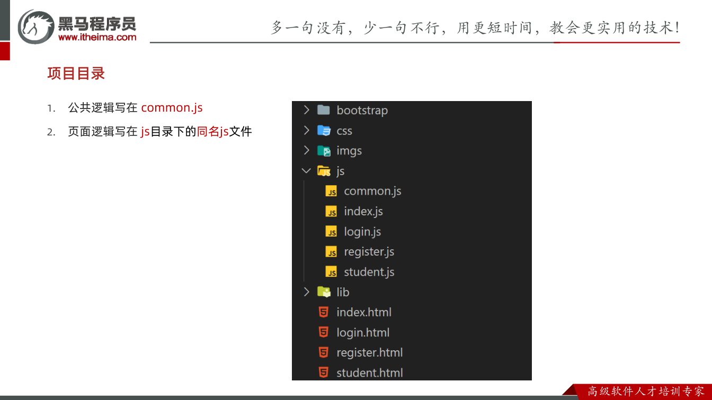Click the JS icon beside login.js
This screenshot has height=400, width=712.
(331, 232)
